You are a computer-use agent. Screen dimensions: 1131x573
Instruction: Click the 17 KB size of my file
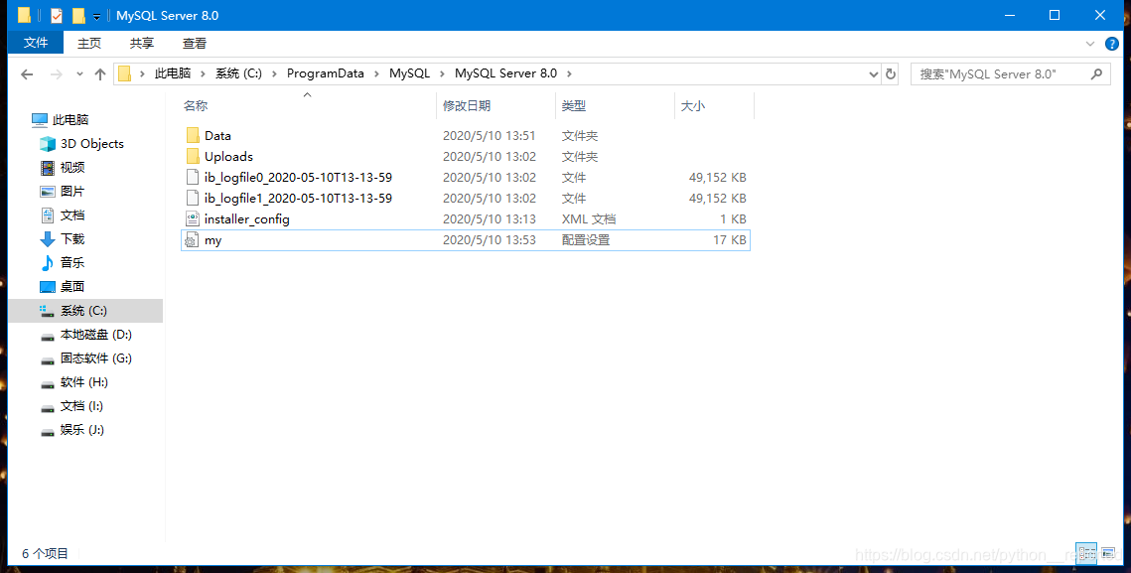click(x=730, y=240)
